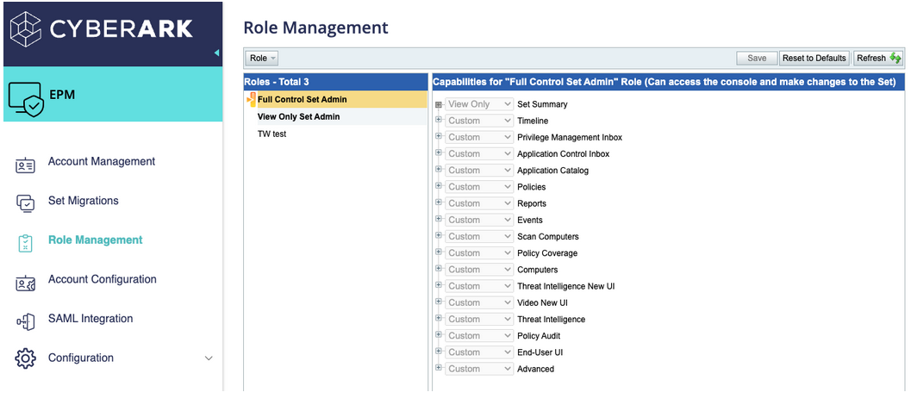Screen dimensions: 917x411
Task: Click the SAML Integration sidebar icon
Action: point(26,321)
